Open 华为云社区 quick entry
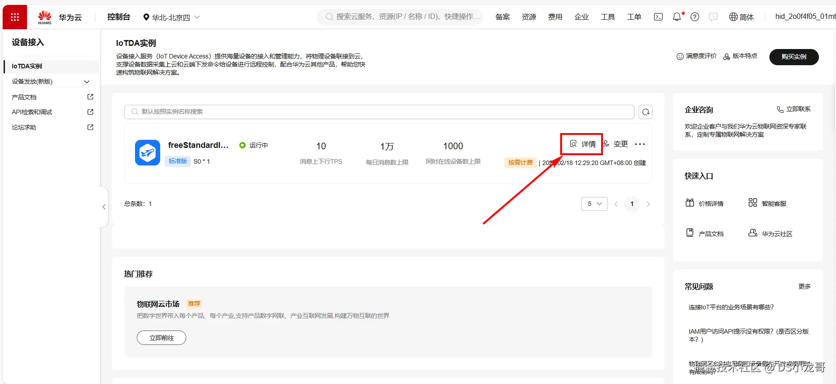 770,233
